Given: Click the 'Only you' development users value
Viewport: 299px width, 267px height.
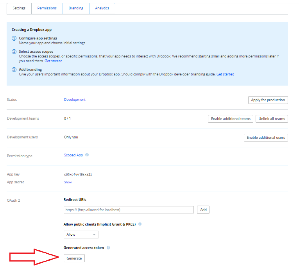Looking at the screenshot, I should (x=71, y=137).
